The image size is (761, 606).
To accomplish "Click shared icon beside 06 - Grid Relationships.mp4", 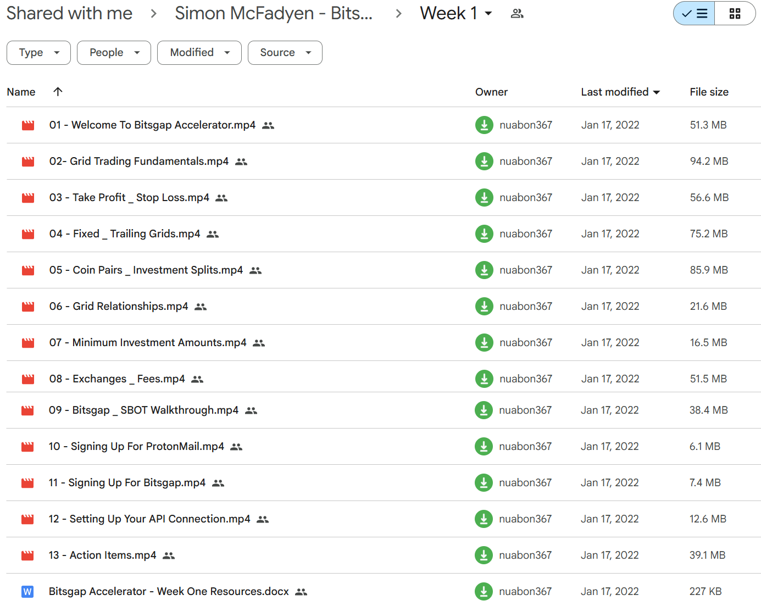I will click(x=201, y=307).
